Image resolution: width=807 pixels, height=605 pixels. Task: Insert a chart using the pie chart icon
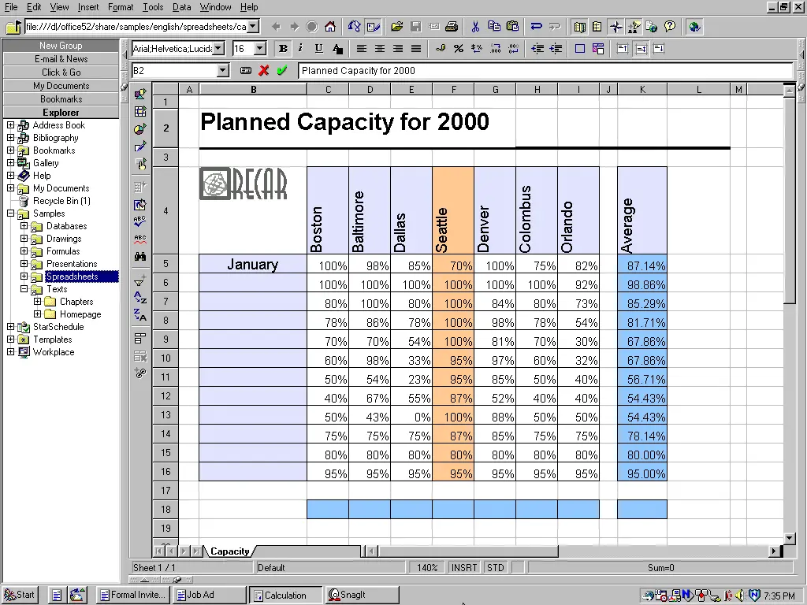point(140,129)
